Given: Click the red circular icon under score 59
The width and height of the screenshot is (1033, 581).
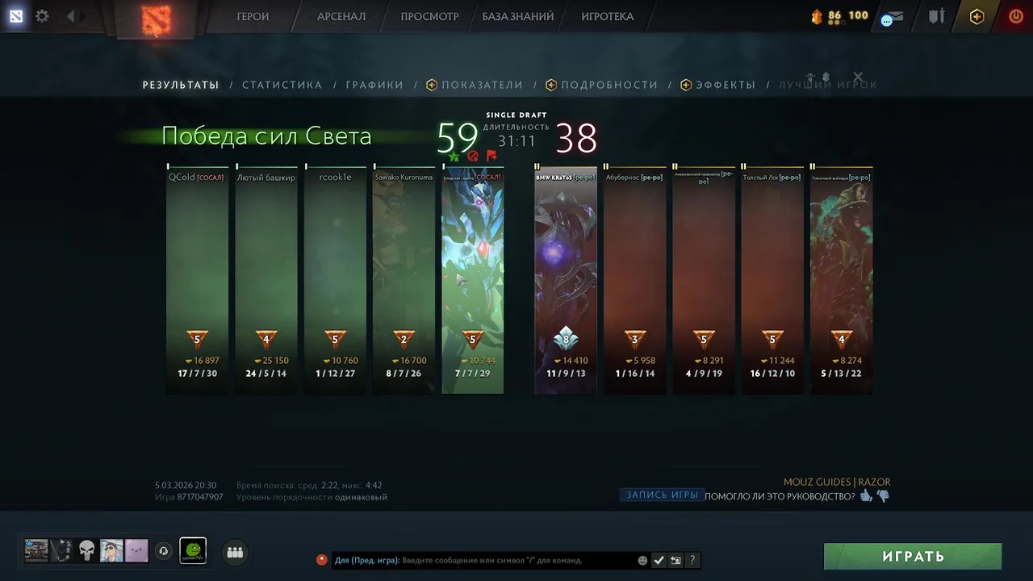Looking at the screenshot, I should pyautogui.click(x=473, y=157).
